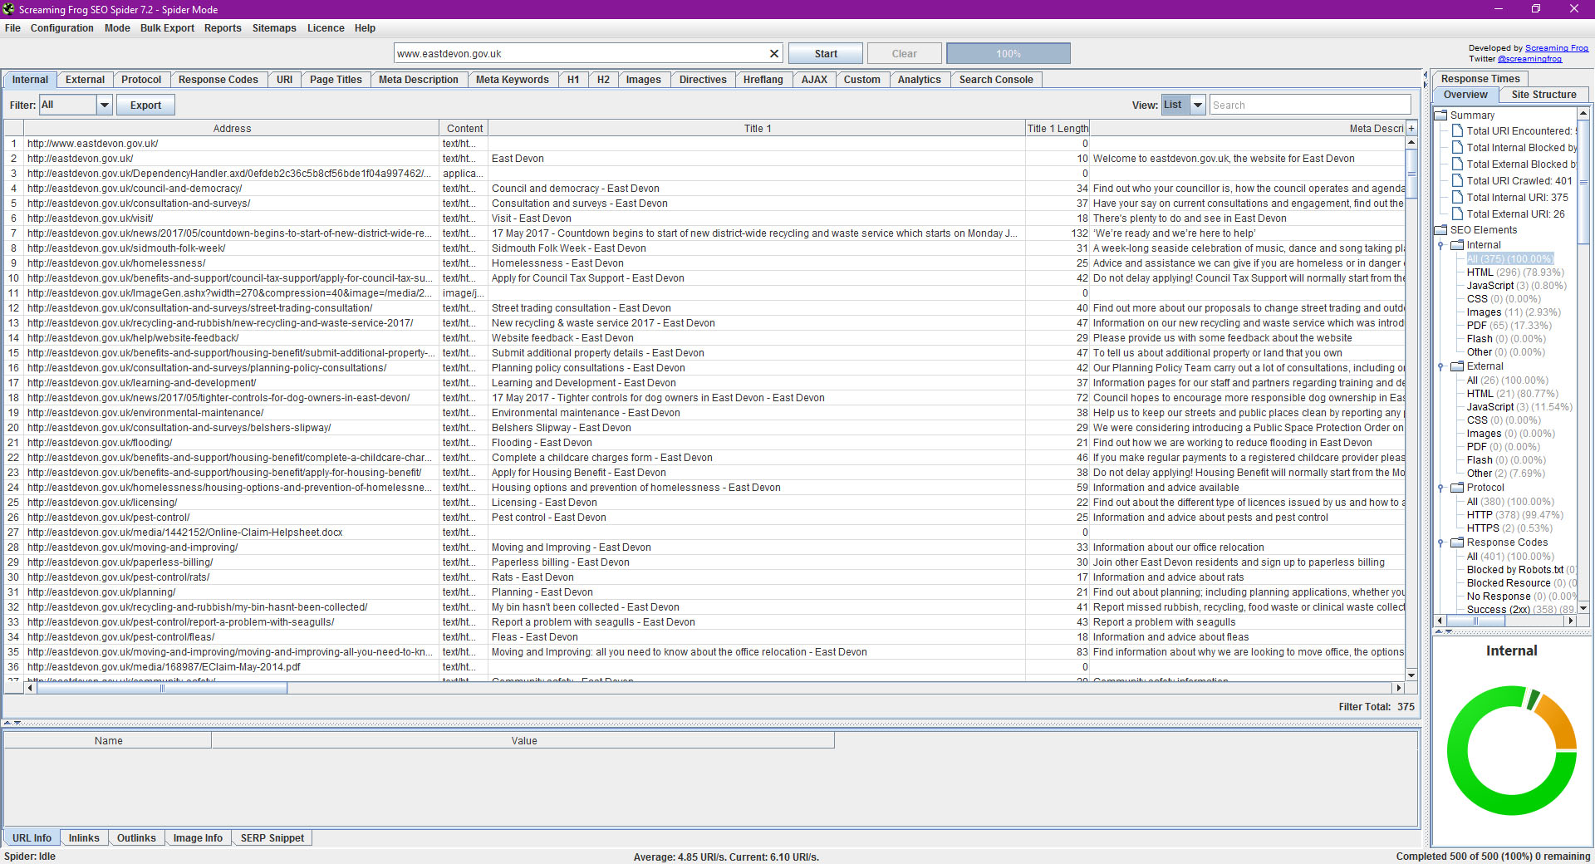This screenshot has height=864, width=1595.
Task: Switch to the Site Structure tab
Action: pyautogui.click(x=1543, y=95)
